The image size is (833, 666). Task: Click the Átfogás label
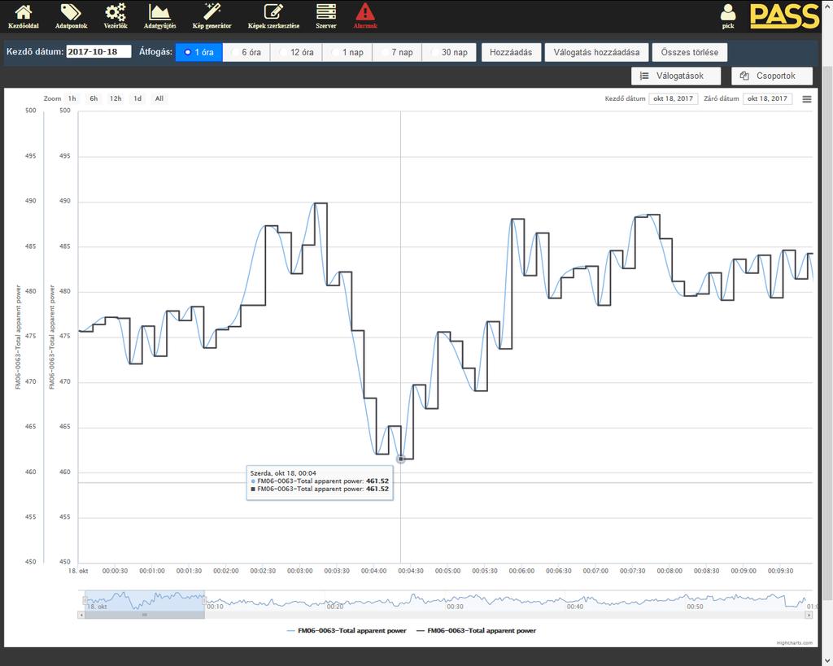pyautogui.click(x=155, y=52)
